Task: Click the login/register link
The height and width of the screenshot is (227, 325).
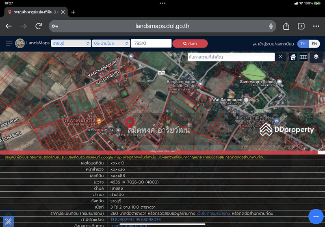Action: coord(273,44)
